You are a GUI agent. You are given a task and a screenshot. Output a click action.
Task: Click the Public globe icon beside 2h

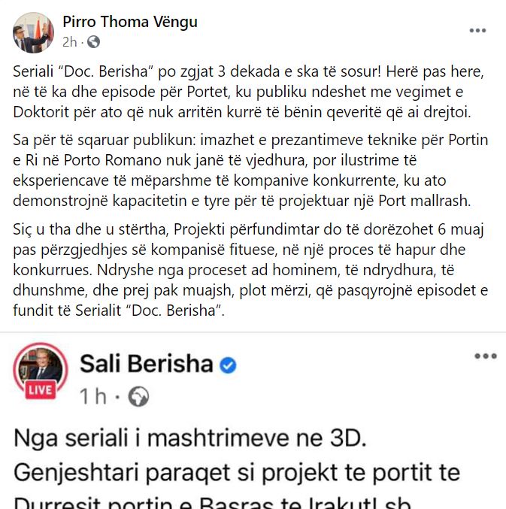tap(93, 42)
